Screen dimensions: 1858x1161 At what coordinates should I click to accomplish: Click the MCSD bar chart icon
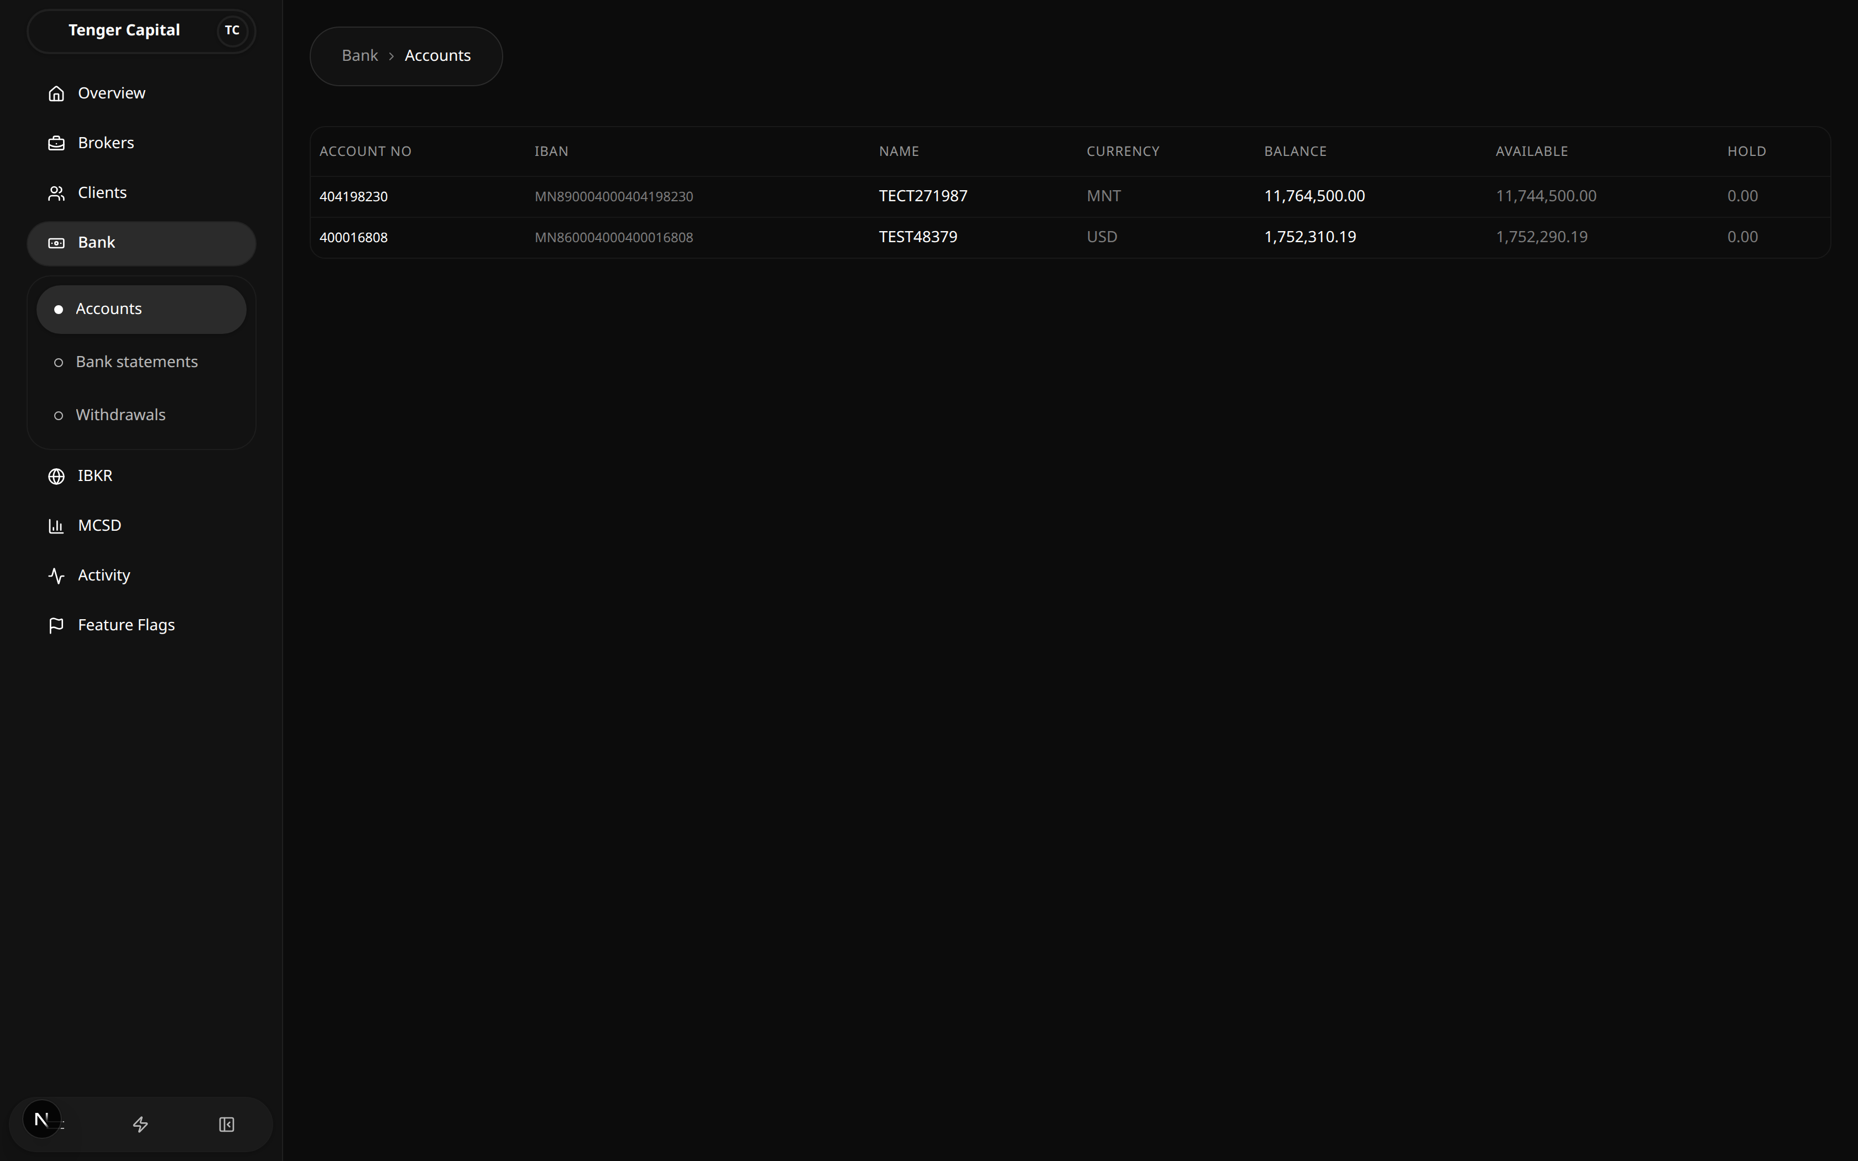coord(56,526)
